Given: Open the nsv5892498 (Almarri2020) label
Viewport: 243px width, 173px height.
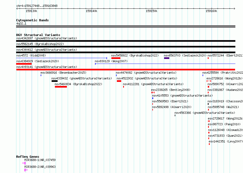Looking at the screenshot, I should [172, 107].
